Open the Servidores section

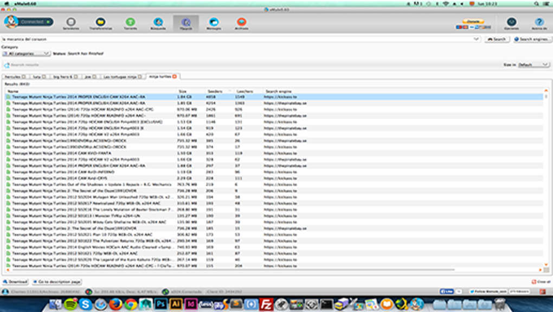pyautogui.click(x=71, y=24)
